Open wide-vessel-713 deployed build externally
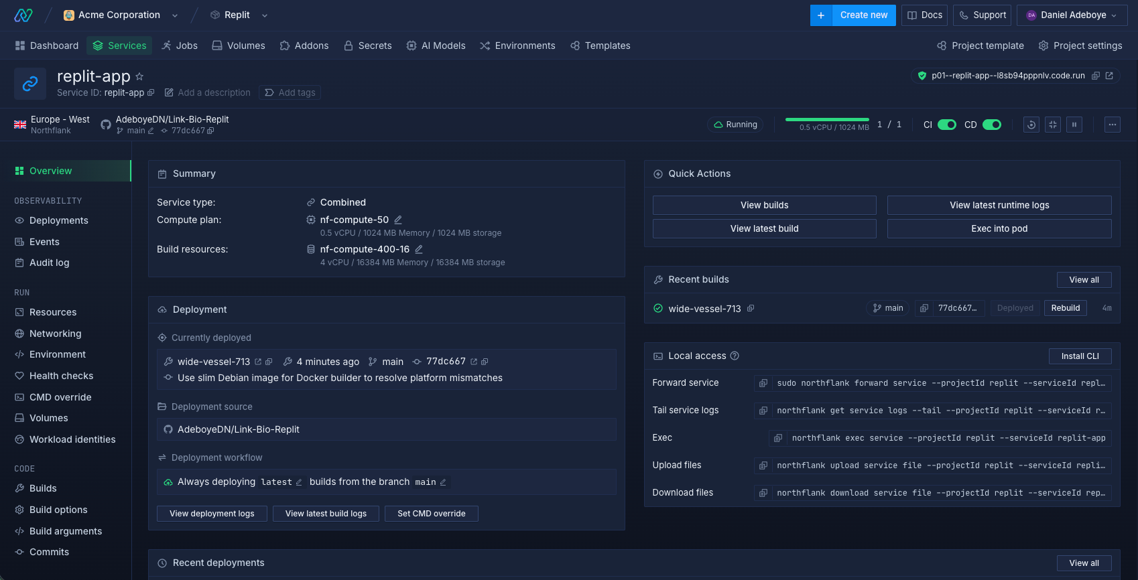 [x=258, y=362]
